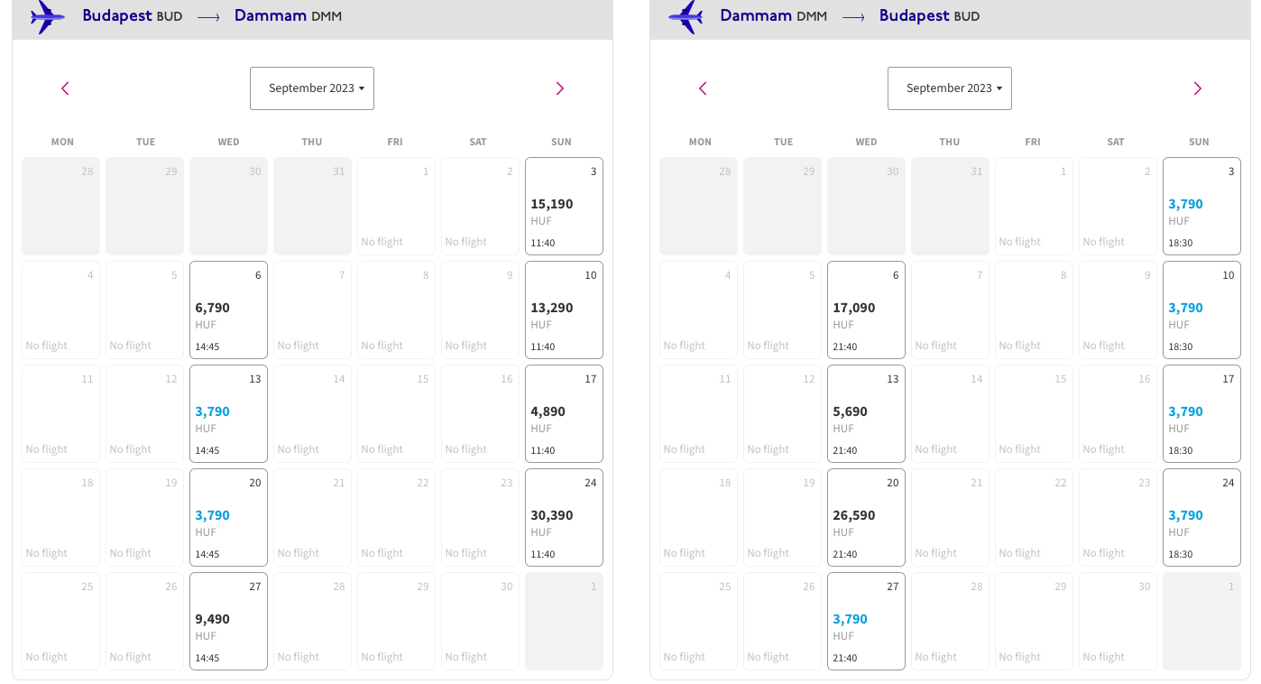Screen dimensions: 1261x684
Task: Select outbound flight on 6th for 6,790 HUF
Action: (x=228, y=310)
